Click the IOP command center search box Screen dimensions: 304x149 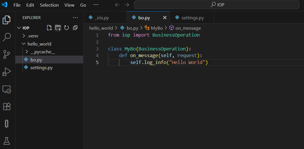point(217,5)
